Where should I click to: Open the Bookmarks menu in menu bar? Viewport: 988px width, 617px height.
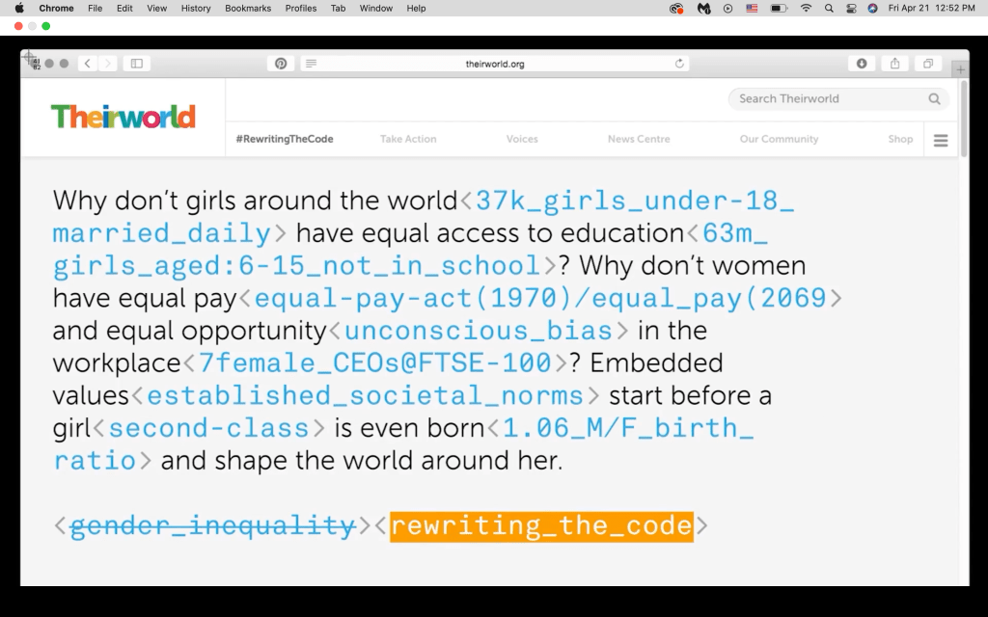click(x=248, y=8)
